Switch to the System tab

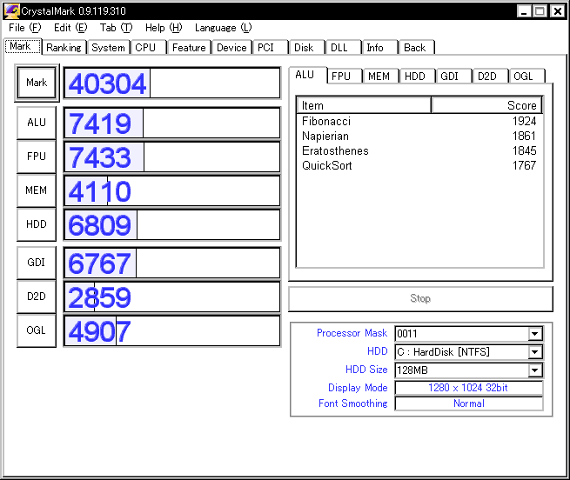108,47
